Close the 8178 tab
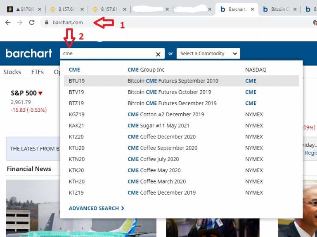This screenshot has width=317, height=237. tap(40, 9)
